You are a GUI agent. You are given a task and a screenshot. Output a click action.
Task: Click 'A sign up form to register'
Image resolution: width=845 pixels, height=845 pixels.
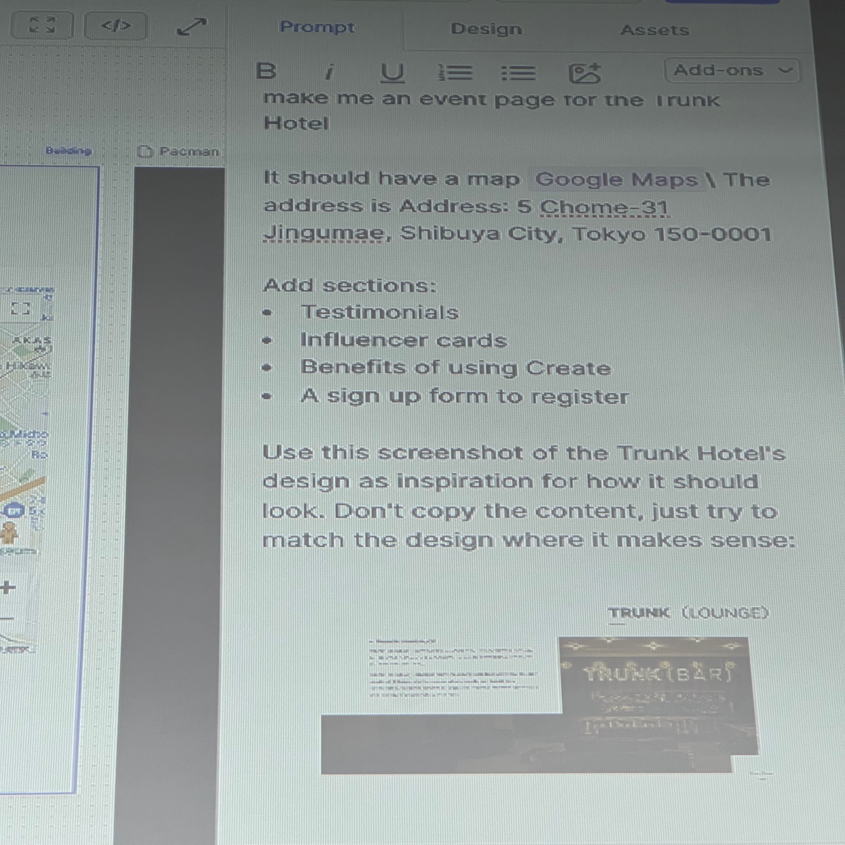464,396
